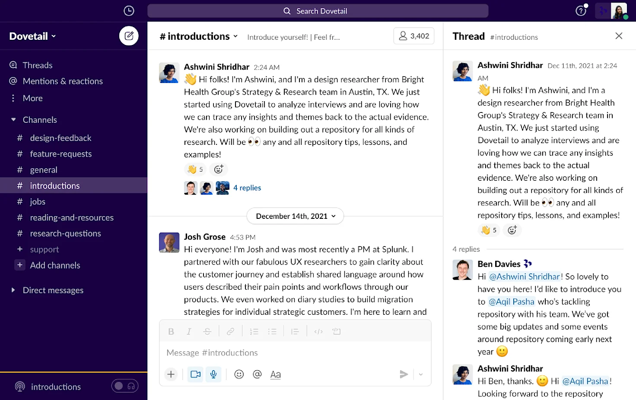The height and width of the screenshot is (400, 636).
Task: Start a video clip with the camera icon
Action: [x=195, y=374]
